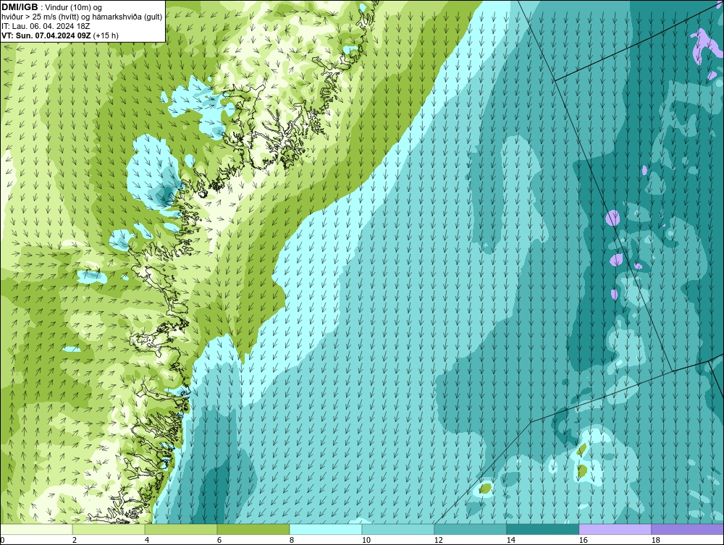This screenshot has width=724, height=545.
Task: Select the dark teal legend swatch for 14–16 m/s
Action: tap(543, 529)
